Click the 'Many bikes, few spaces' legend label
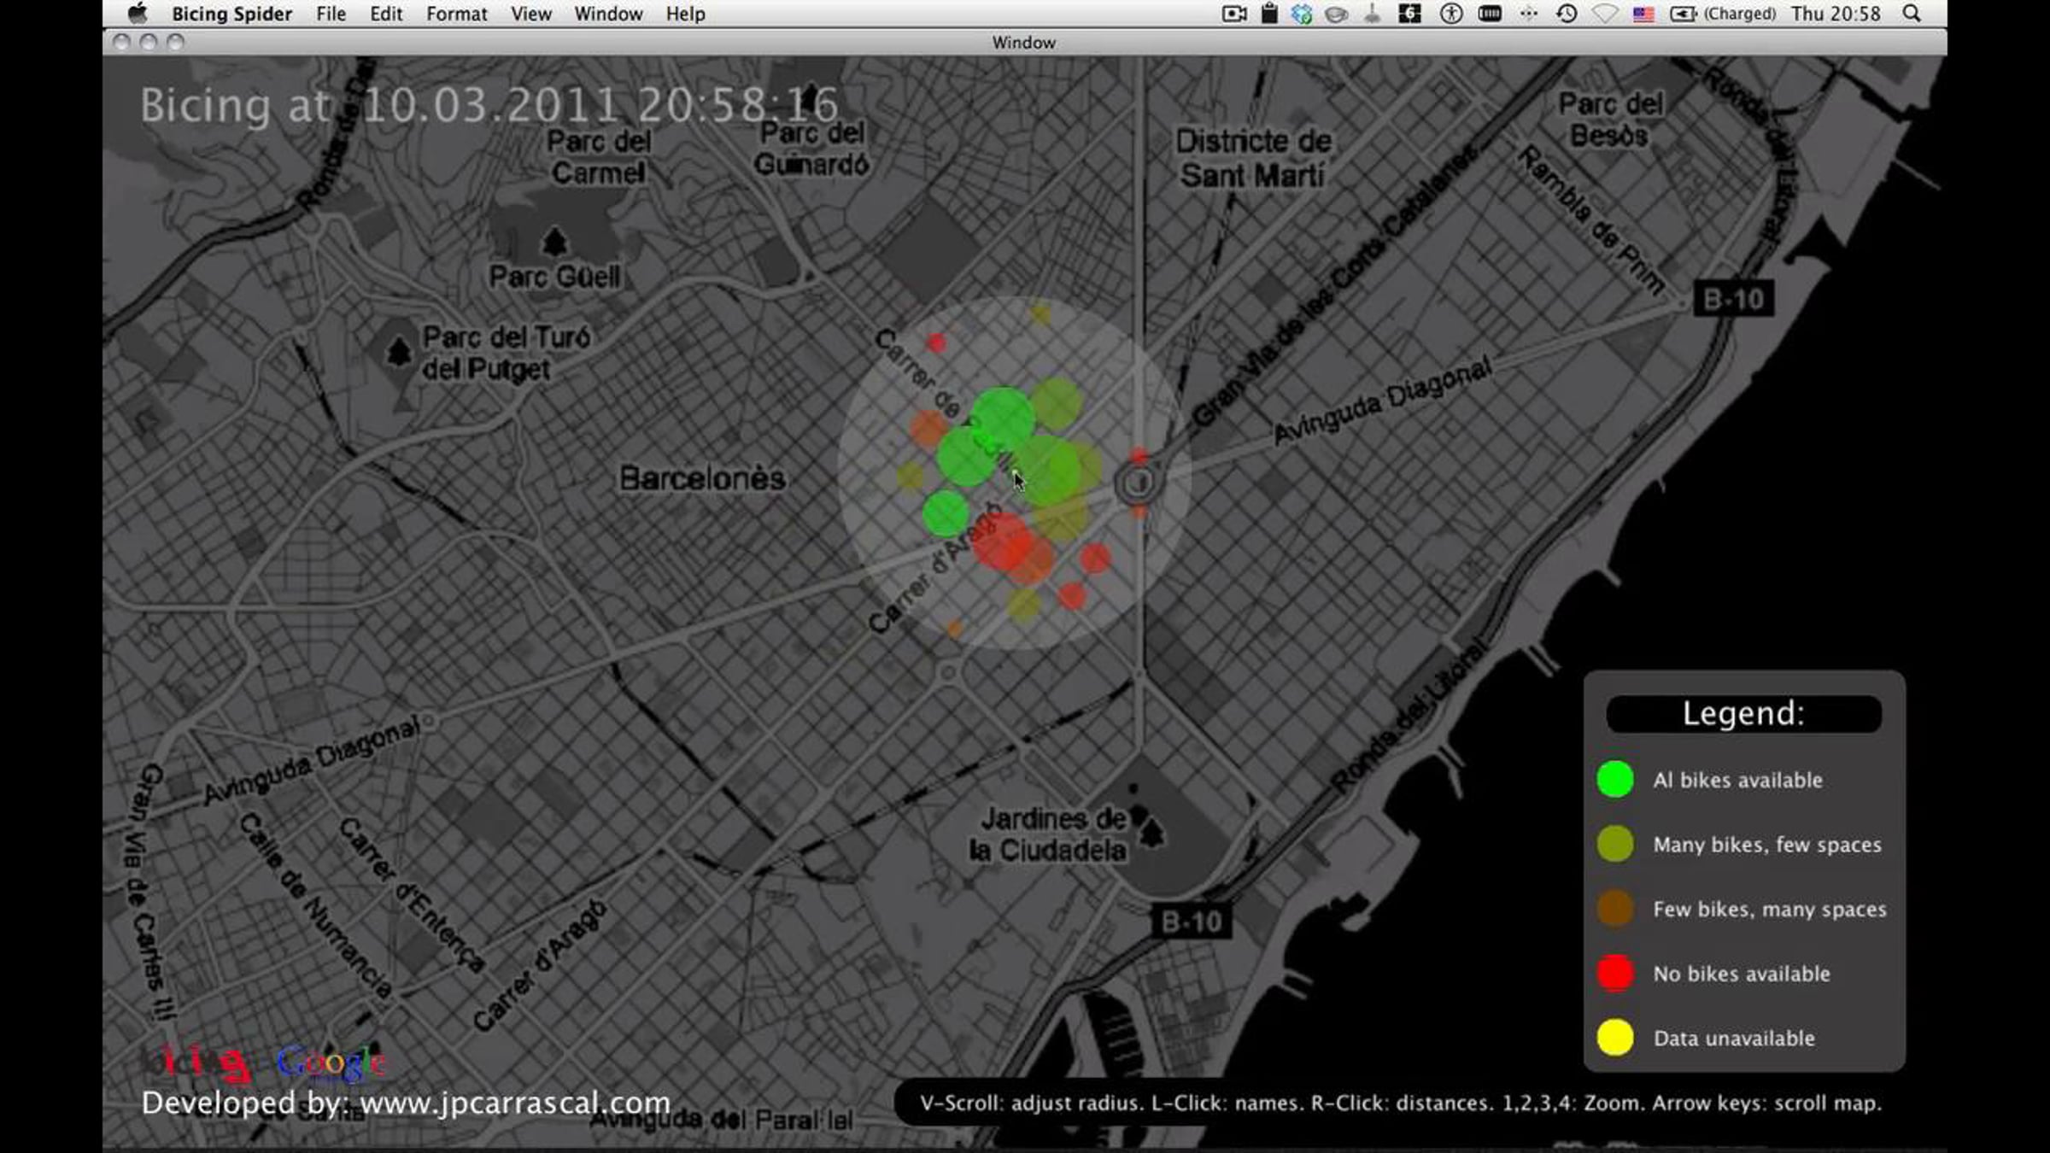 (1767, 845)
